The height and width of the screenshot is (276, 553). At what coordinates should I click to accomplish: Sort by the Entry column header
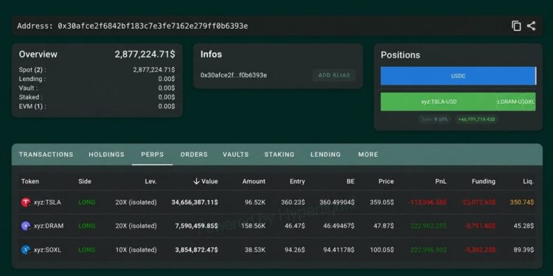tap(297, 182)
